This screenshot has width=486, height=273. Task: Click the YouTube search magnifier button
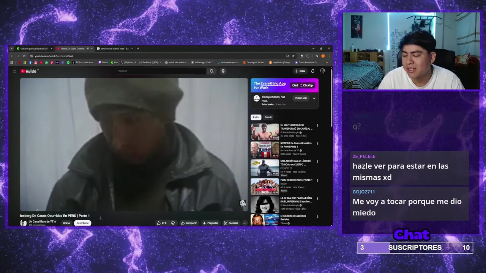[x=211, y=71]
